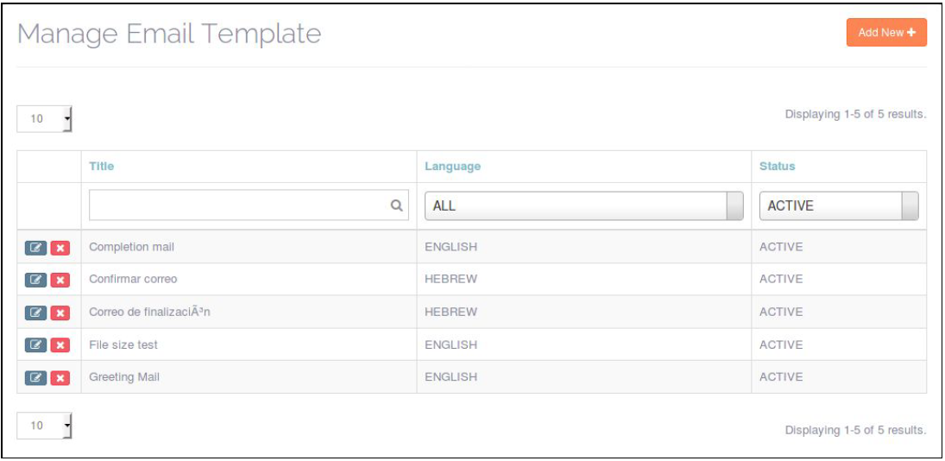Delete the Completion mail template
This screenshot has height=461, width=945.
pos(60,248)
